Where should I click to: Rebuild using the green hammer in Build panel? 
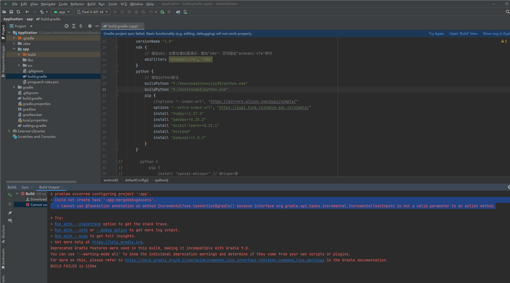click(10, 195)
